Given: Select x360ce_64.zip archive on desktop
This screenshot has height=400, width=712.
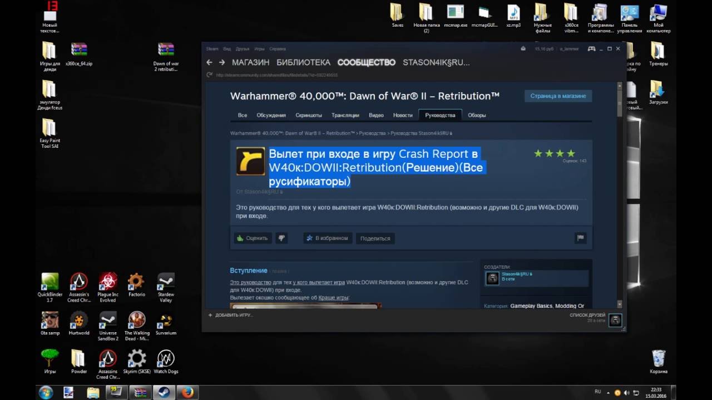Looking at the screenshot, I should coord(79,54).
